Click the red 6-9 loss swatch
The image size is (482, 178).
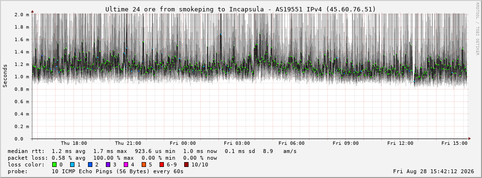pyautogui.click(x=161, y=165)
